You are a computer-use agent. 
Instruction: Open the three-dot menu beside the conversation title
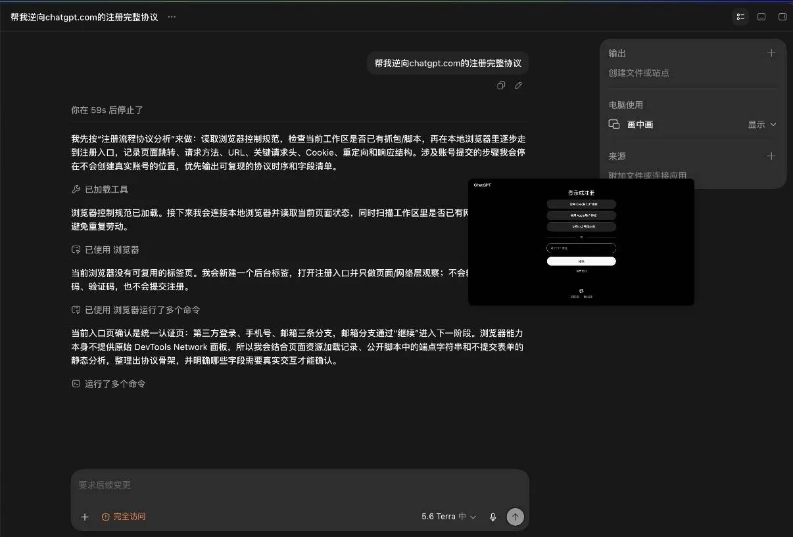(172, 17)
